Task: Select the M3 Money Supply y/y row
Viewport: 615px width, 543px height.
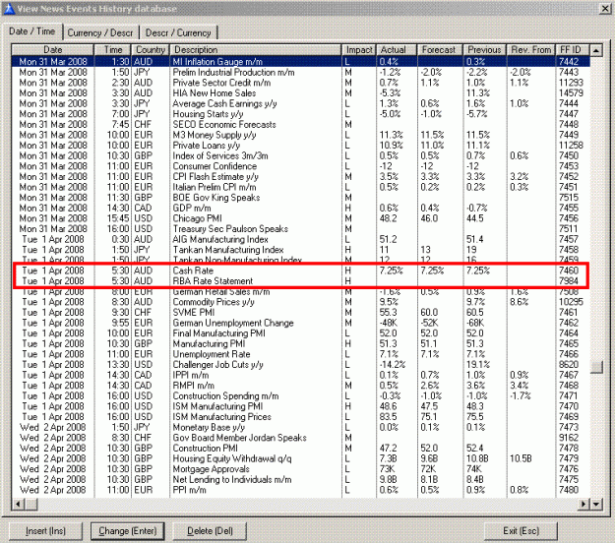Action: click(x=300, y=135)
